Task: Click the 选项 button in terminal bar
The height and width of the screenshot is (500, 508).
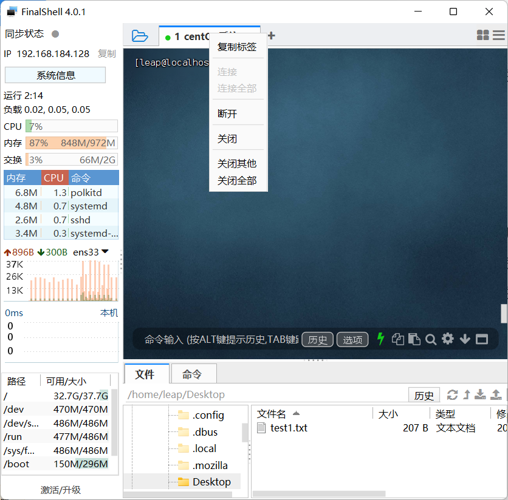Action: (352, 339)
